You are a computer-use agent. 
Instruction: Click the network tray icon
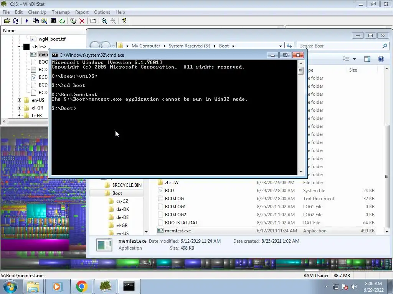click(x=335, y=287)
